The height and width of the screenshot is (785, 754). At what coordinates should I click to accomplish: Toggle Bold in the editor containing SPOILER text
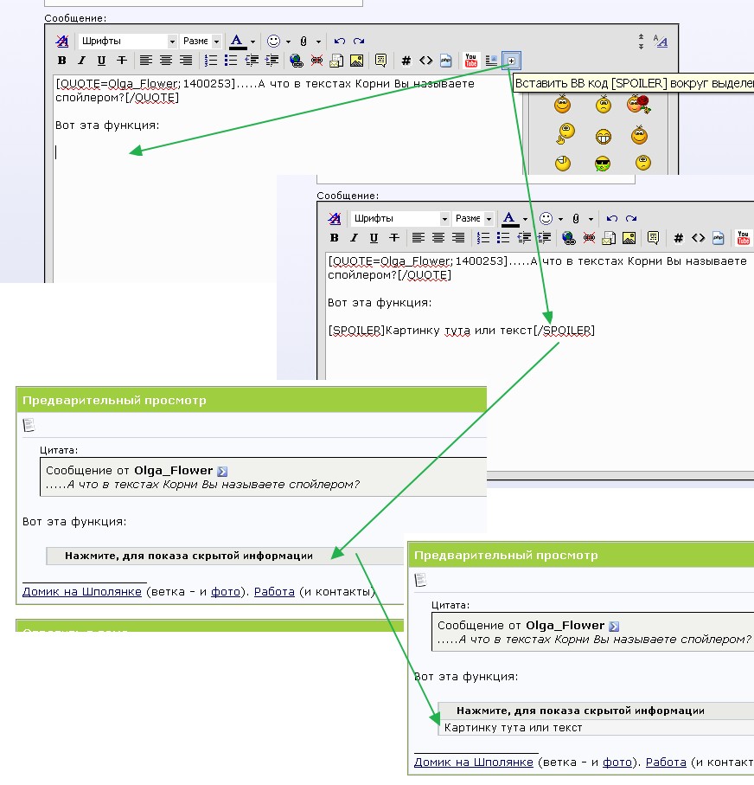point(335,238)
